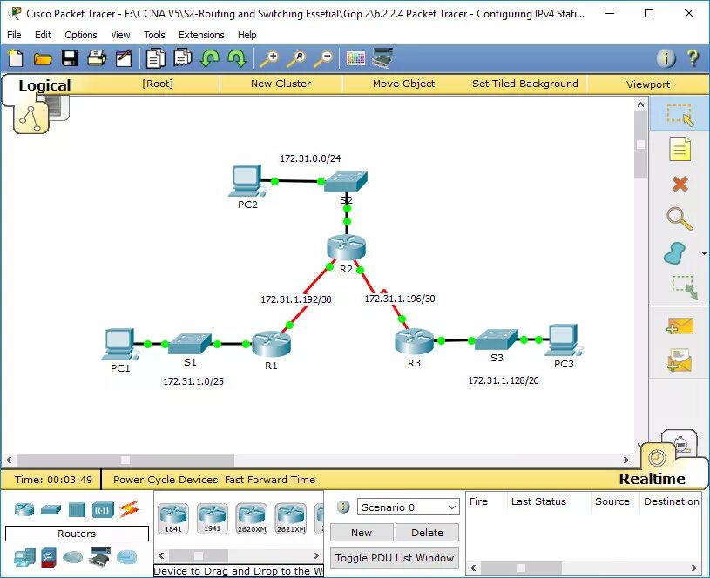Pick the 1941 router model
This screenshot has width=710, height=578.
[x=212, y=518]
